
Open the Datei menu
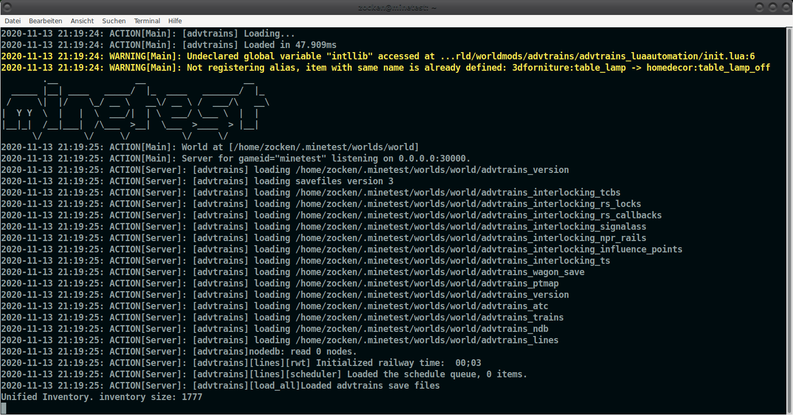12,21
